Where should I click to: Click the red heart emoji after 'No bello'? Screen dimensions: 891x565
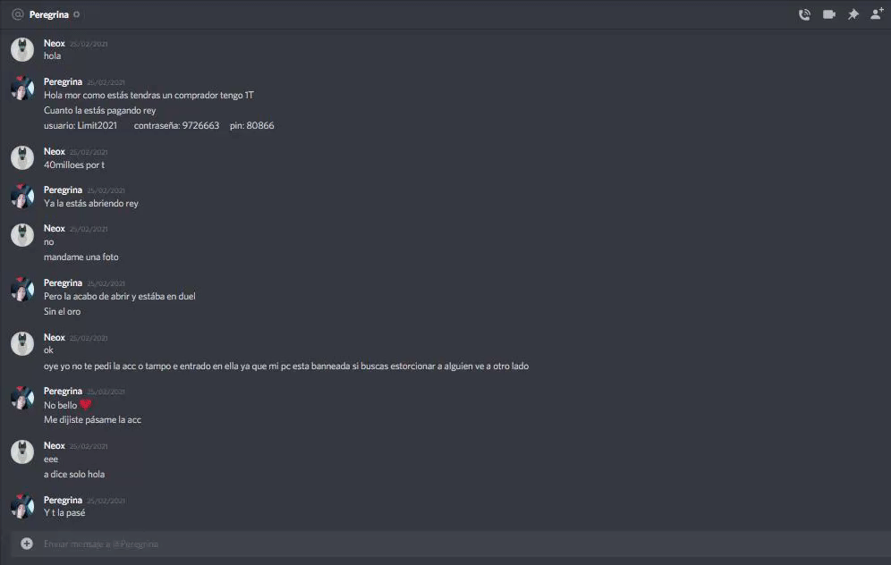click(x=85, y=405)
